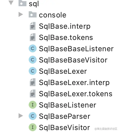
Task: Expand the console folder arrow
Action: click(x=21, y=14)
